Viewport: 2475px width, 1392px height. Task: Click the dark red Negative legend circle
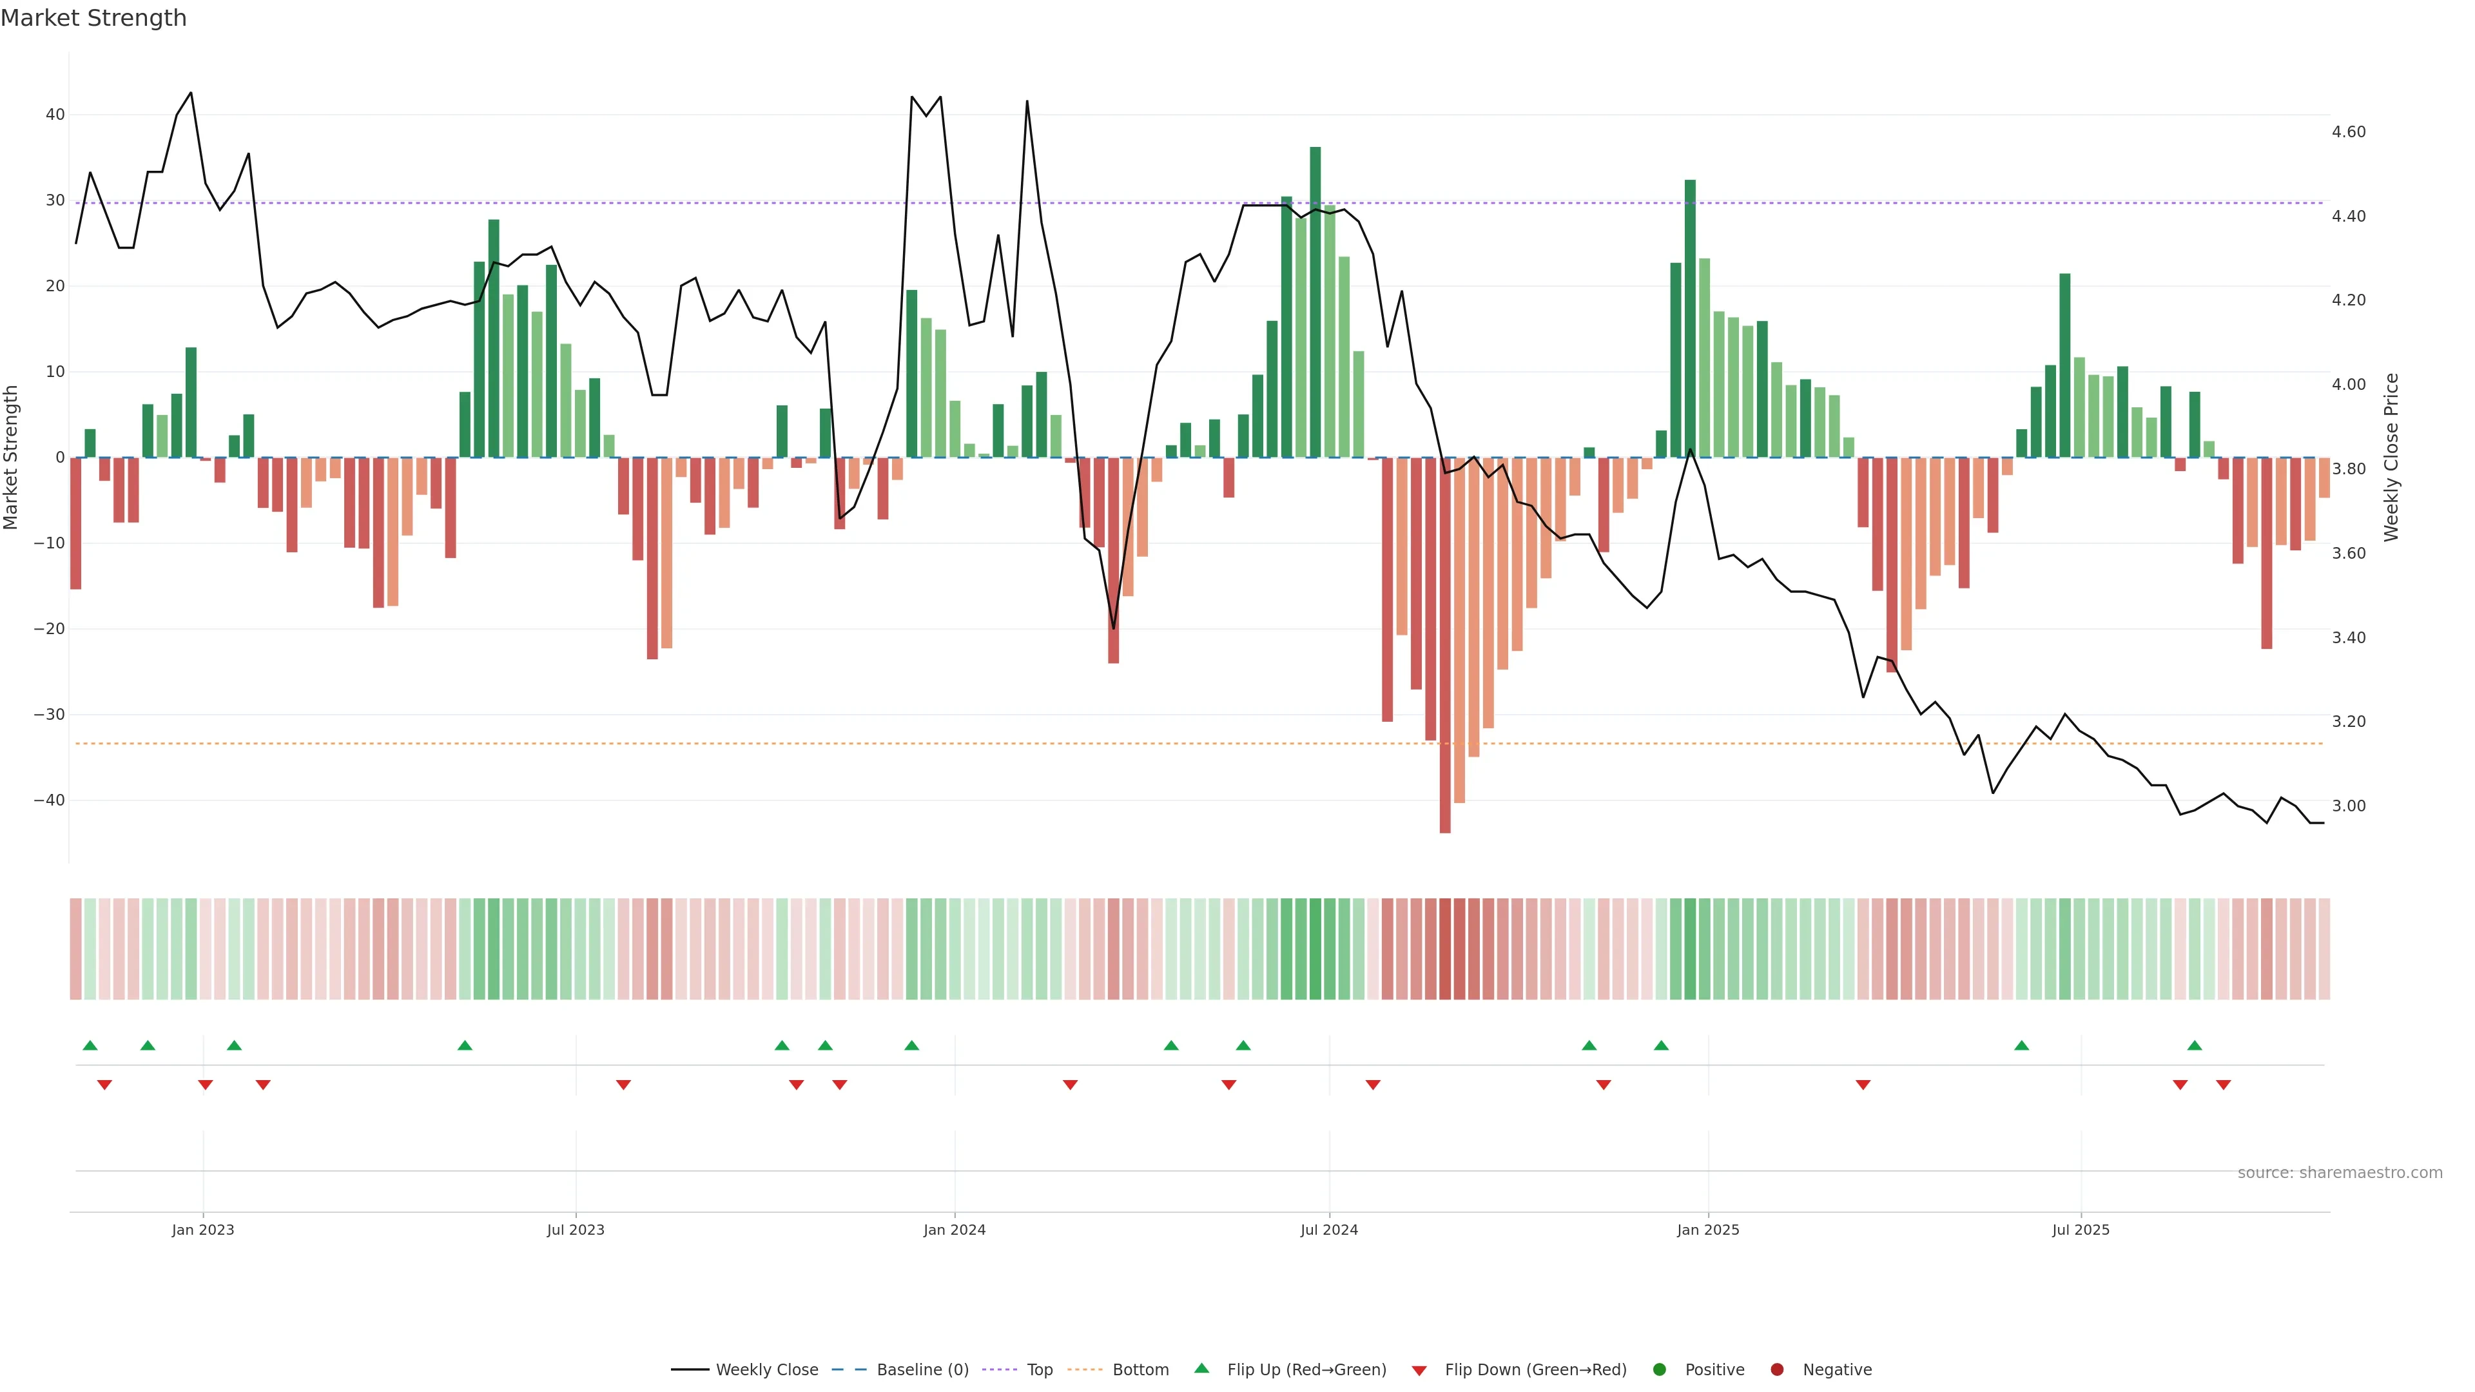1776,1370
